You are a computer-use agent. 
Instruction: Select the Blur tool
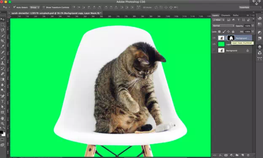(3, 85)
